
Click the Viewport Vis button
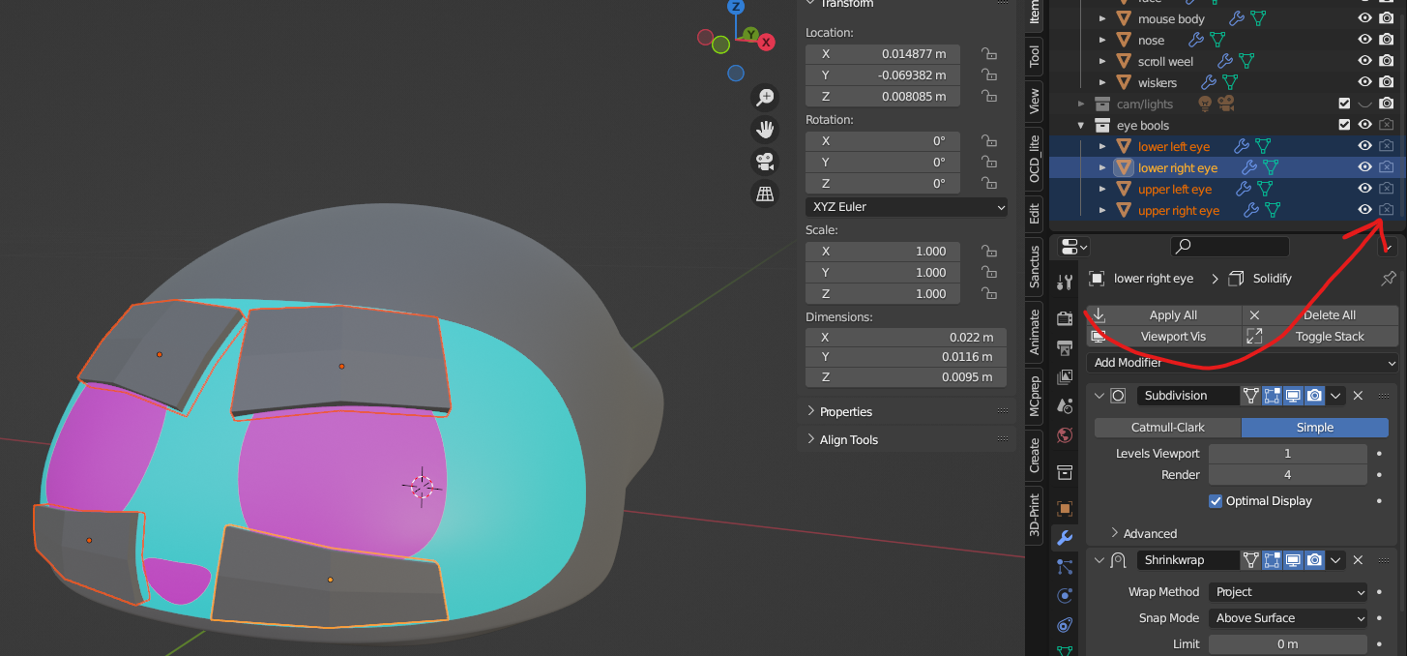[1164, 337]
